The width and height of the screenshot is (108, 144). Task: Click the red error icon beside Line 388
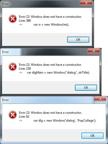13,19
